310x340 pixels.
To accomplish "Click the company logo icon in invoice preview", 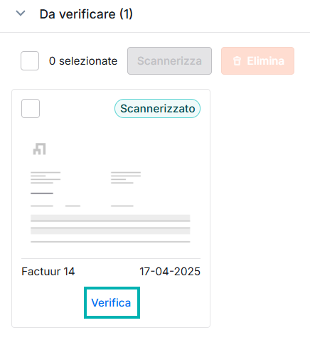I will pos(39,149).
